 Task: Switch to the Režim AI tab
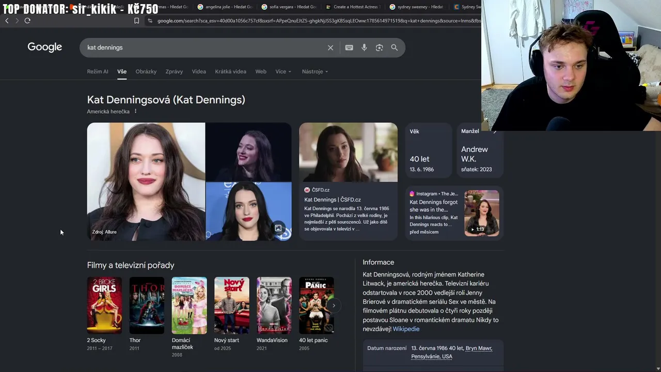pos(98,71)
